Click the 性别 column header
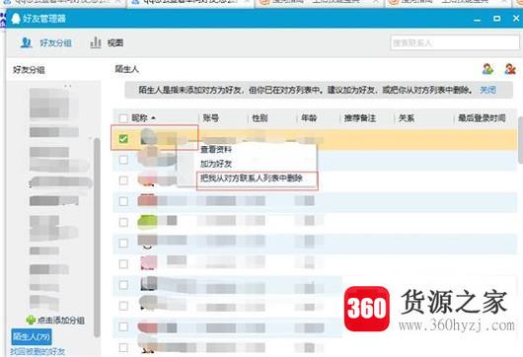This screenshot has height=357, width=523. [x=260, y=118]
